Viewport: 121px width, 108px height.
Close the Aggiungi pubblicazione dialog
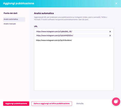coord(116,3)
